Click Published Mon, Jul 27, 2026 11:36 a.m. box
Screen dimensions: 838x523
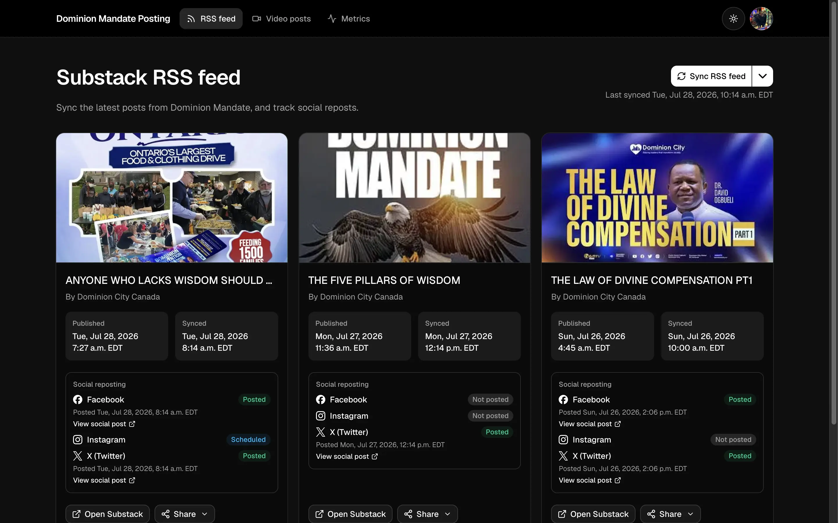(360, 336)
